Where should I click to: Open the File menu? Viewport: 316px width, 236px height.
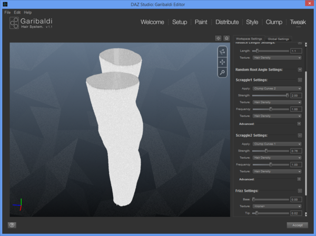click(x=7, y=13)
